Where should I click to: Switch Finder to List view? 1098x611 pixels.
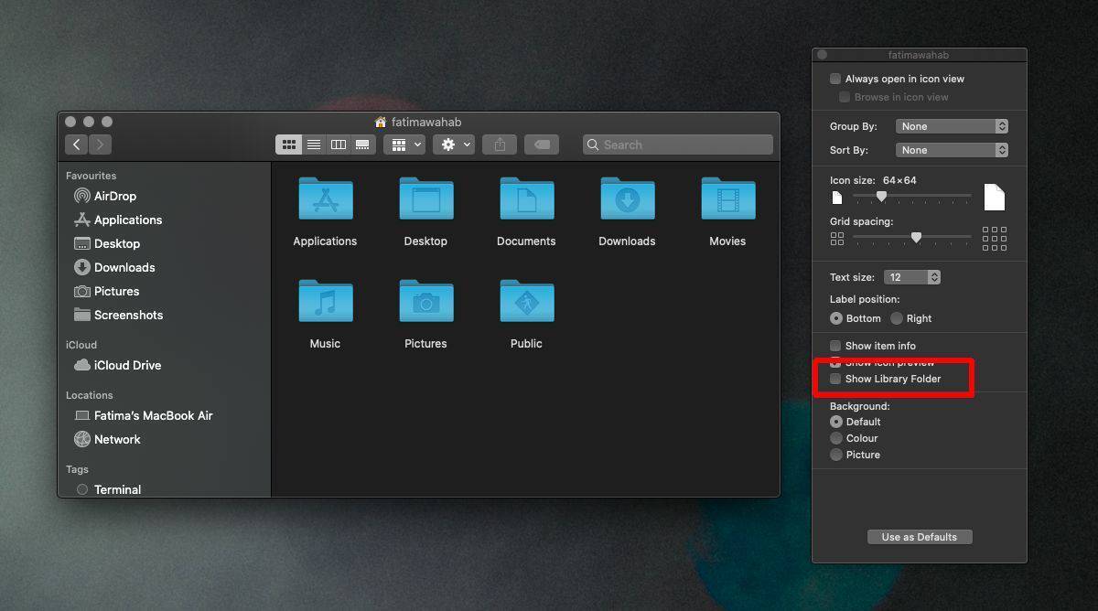click(x=314, y=144)
